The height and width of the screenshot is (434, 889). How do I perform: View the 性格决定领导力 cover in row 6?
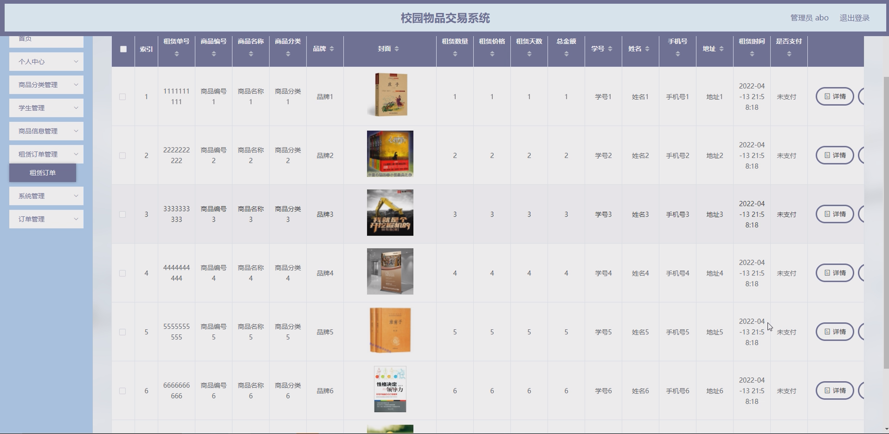pos(390,389)
